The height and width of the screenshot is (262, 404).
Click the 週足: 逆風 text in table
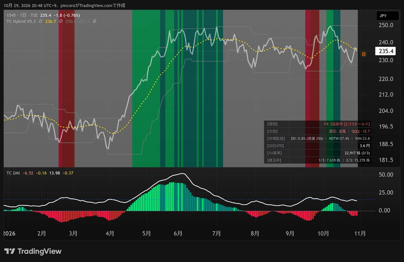point(338,131)
